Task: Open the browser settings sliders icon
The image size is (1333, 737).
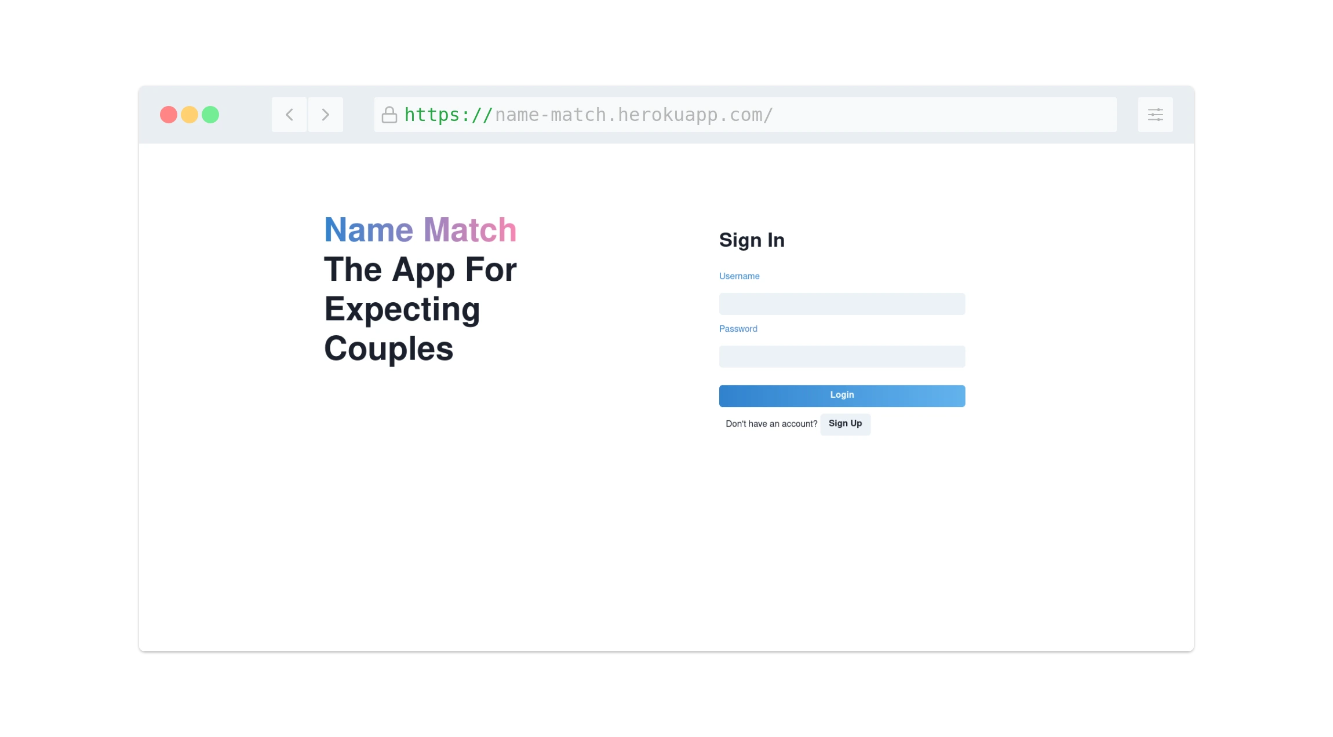Action: coord(1155,115)
